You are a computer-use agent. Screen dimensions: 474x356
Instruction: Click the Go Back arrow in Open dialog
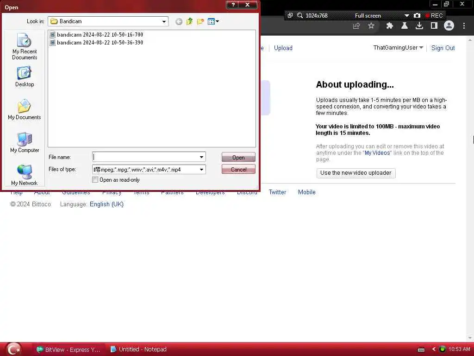tap(179, 21)
